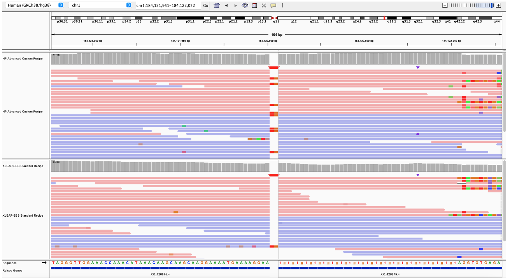
Task: Open the chr1 chromosome dropdown
Action: click(x=100, y=5)
